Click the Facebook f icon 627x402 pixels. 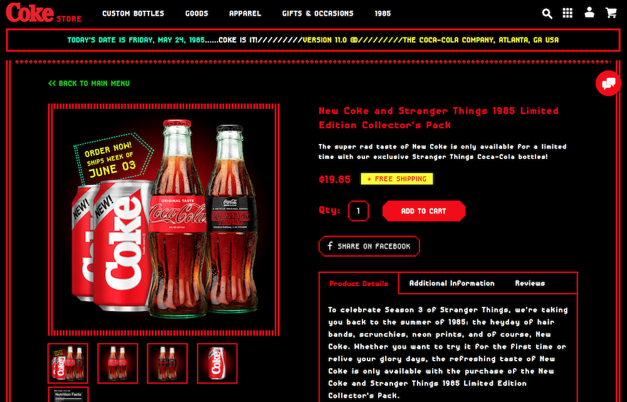pyautogui.click(x=330, y=246)
